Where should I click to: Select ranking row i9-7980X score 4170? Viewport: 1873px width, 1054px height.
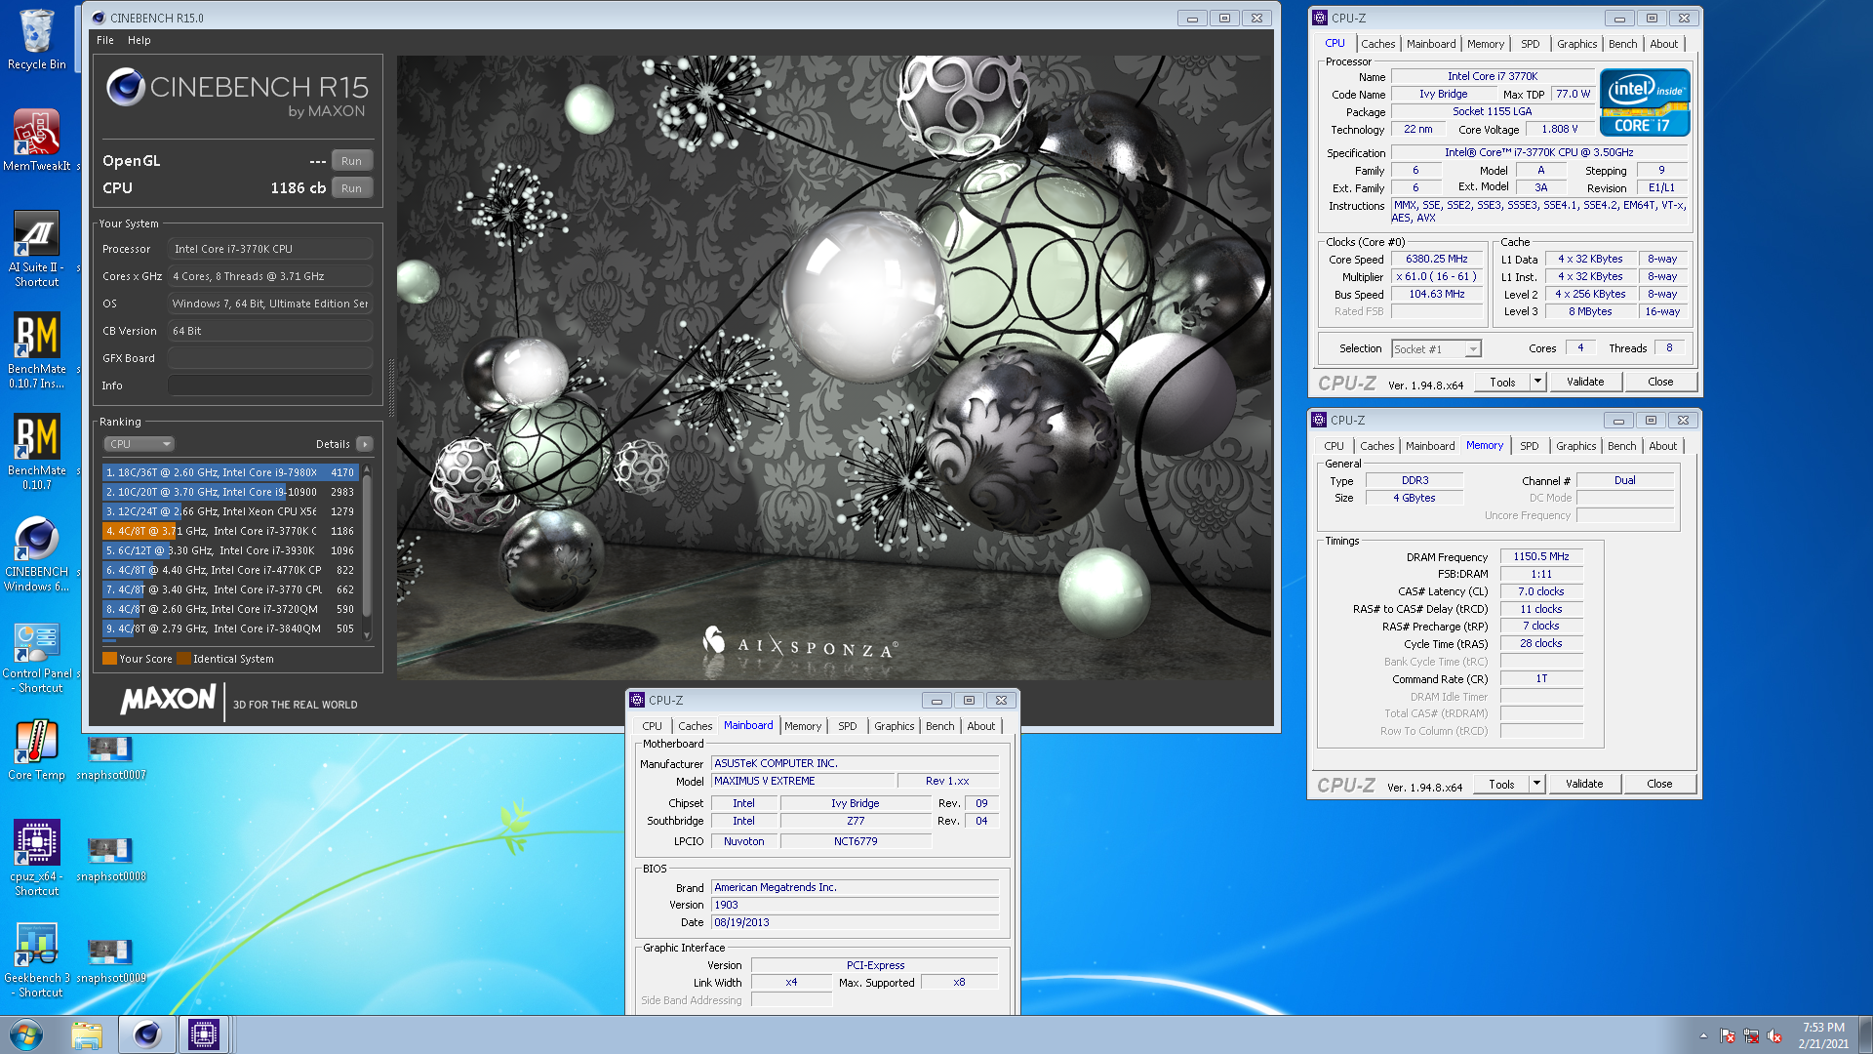[230, 472]
